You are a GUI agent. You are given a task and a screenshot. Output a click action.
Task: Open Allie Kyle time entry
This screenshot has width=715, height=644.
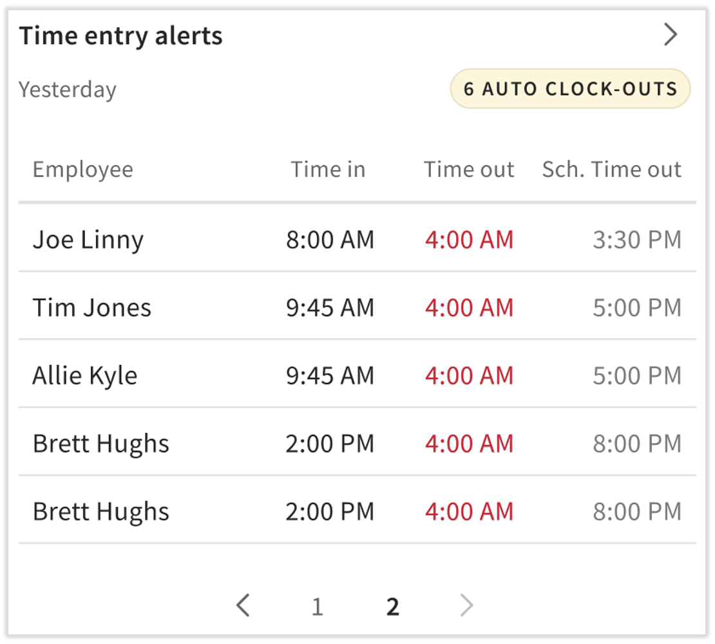[x=85, y=375]
